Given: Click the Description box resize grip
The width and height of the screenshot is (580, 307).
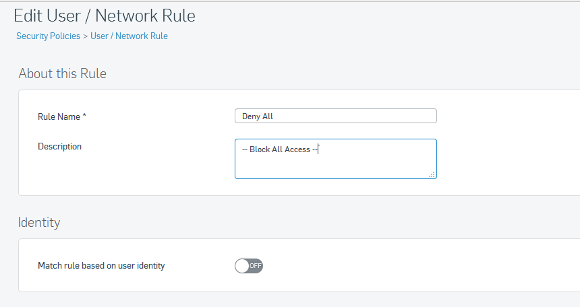Looking at the screenshot, I should click(x=432, y=174).
